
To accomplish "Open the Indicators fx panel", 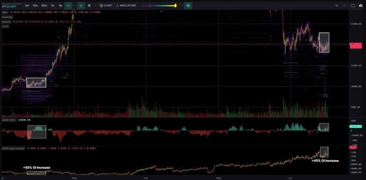I will pyautogui.click(x=126, y=6).
